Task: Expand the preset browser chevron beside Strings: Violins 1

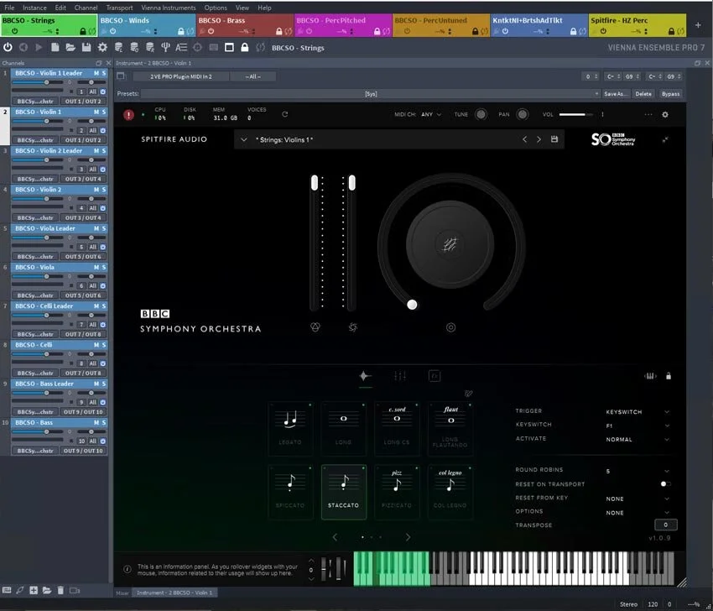Action: 244,139
